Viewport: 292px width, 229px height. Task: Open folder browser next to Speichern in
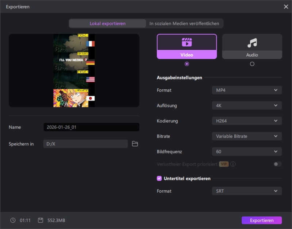click(x=135, y=144)
